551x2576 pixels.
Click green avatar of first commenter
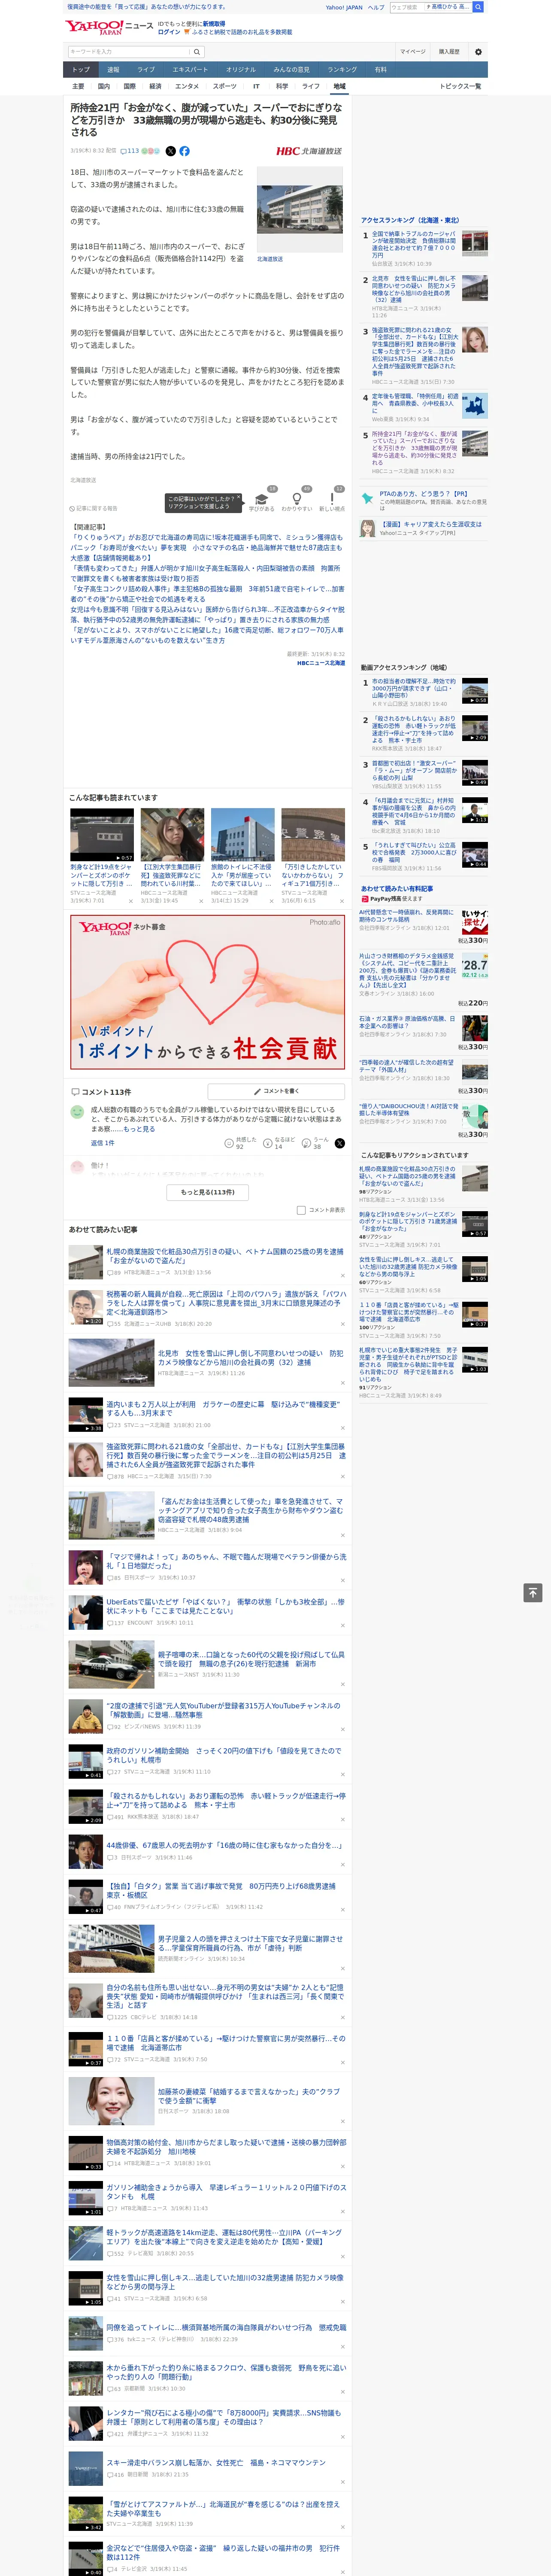(77, 1112)
